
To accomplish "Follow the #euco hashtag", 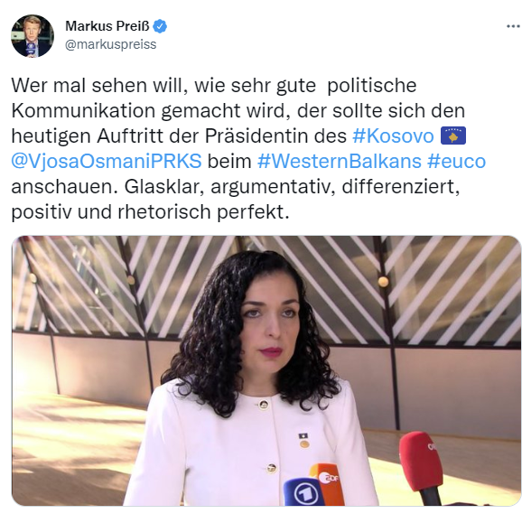I will (456, 161).
